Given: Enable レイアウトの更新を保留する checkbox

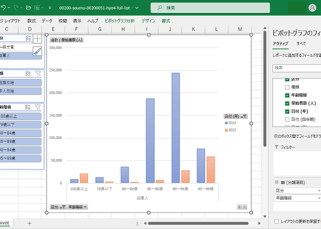Looking at the screenshot, I should tap(277, 221).
